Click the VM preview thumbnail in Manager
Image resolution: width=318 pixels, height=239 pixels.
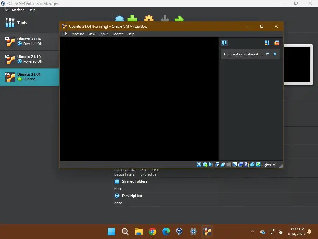click(x=297, y=65)
